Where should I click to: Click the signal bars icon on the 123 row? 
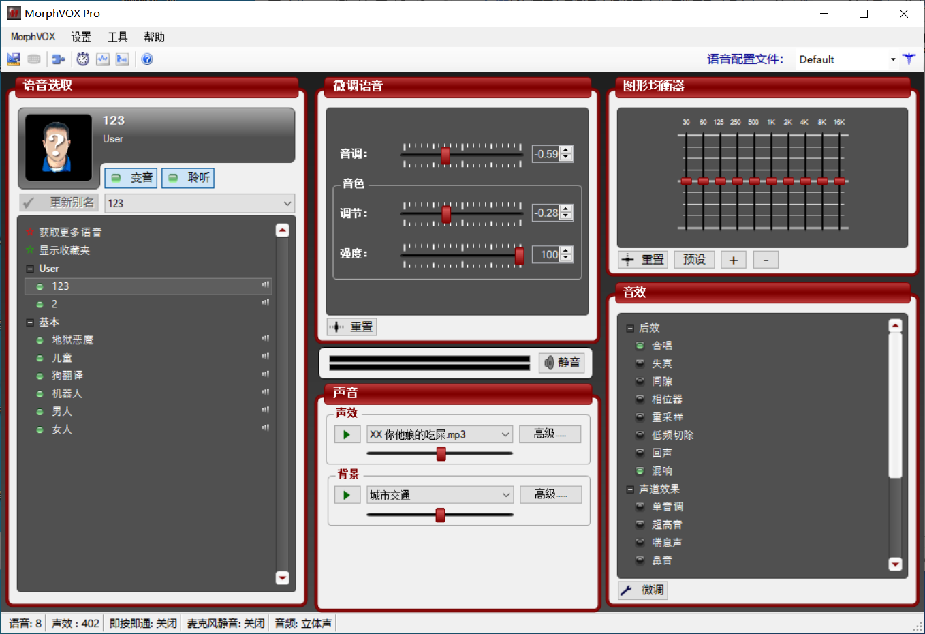point(266,285)
